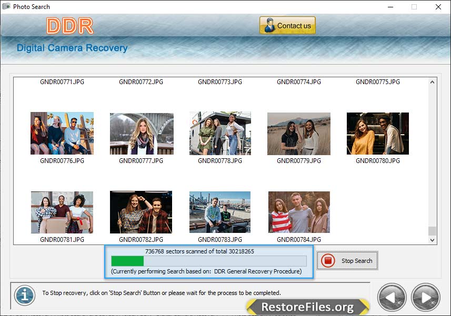Click the contact person icon
The height and width of the screenshot is (316, 451).
tap(269, 25)
